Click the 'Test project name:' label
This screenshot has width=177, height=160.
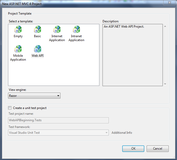pos(21,114)
